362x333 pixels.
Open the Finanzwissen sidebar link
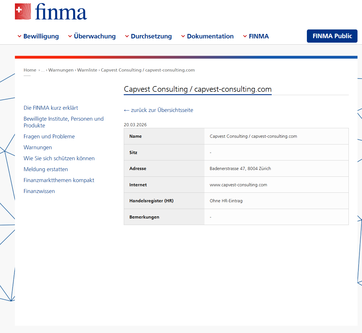39,191
